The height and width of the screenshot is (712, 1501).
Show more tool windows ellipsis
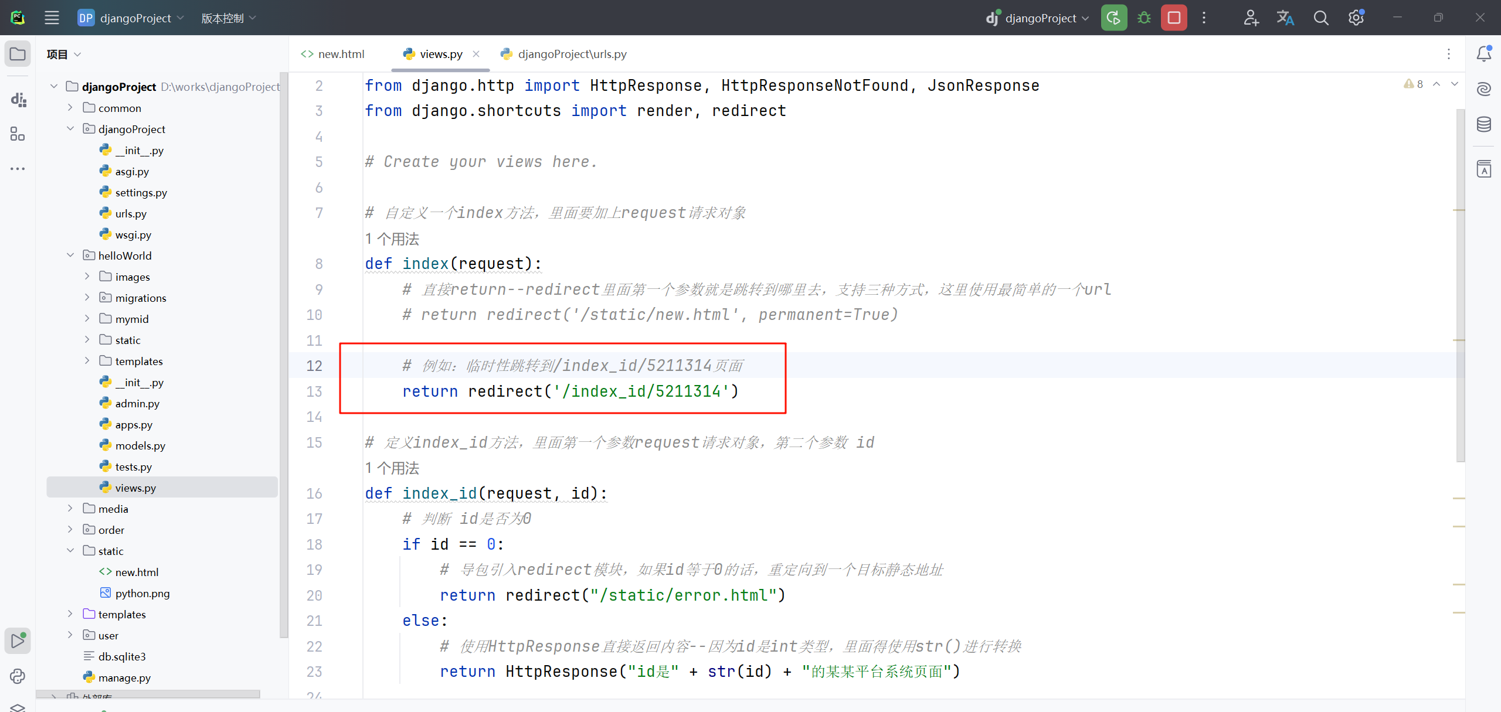[18, 169]
